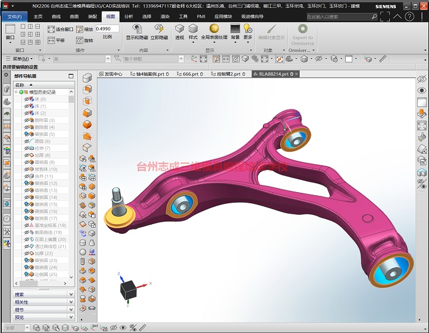Click the search magnifier icon in command finder
Image resolution: width=429 pixels, height=333 pixels.
coord(374,17)
